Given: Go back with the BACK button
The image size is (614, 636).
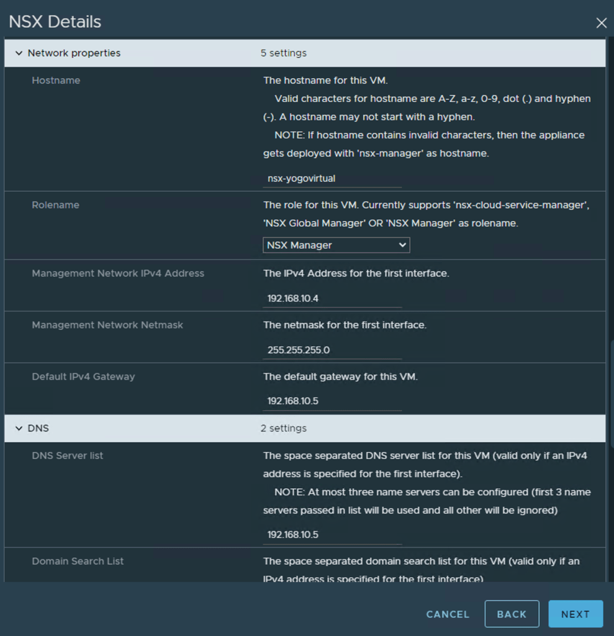Looking at the screenshot, I should coord(512,614).
